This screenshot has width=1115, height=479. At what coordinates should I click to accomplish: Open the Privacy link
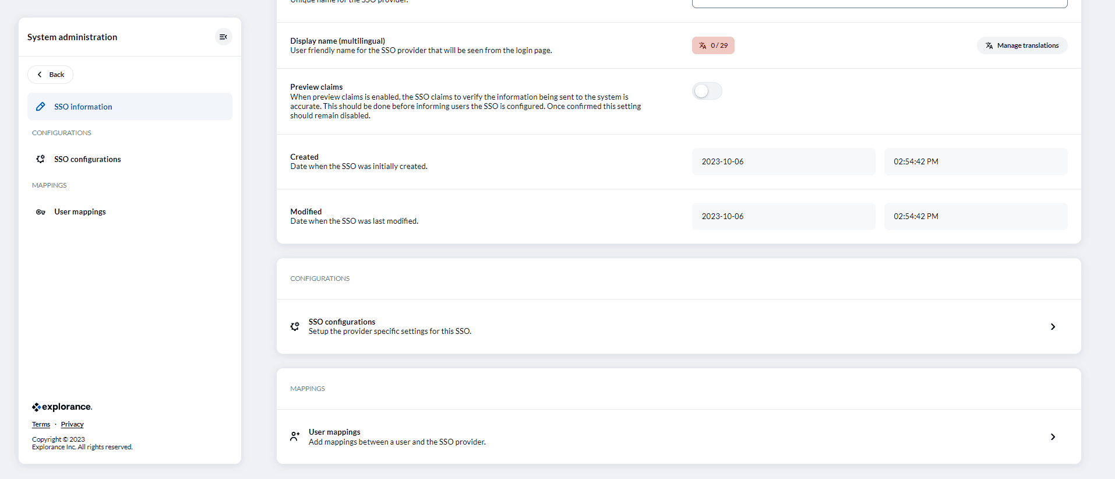(72, 424)
